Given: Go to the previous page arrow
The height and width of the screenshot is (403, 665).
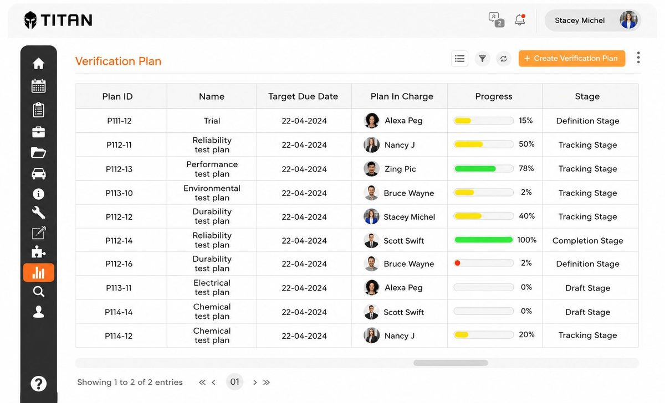Looking at the screenshot, I should tap(214, 382).
